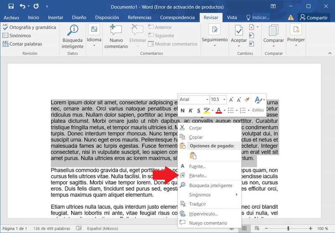Screen dimensions: 335x233
Task: Select Búsqueda inteligente in context menu
Action: (x=210, y=185)
